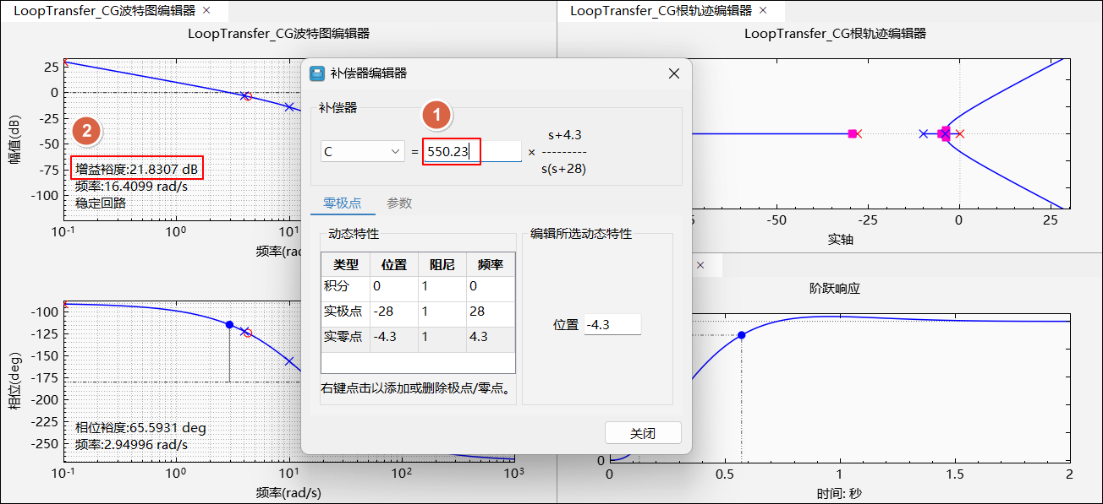Close the compensator editor dialog window

[674, 73]
